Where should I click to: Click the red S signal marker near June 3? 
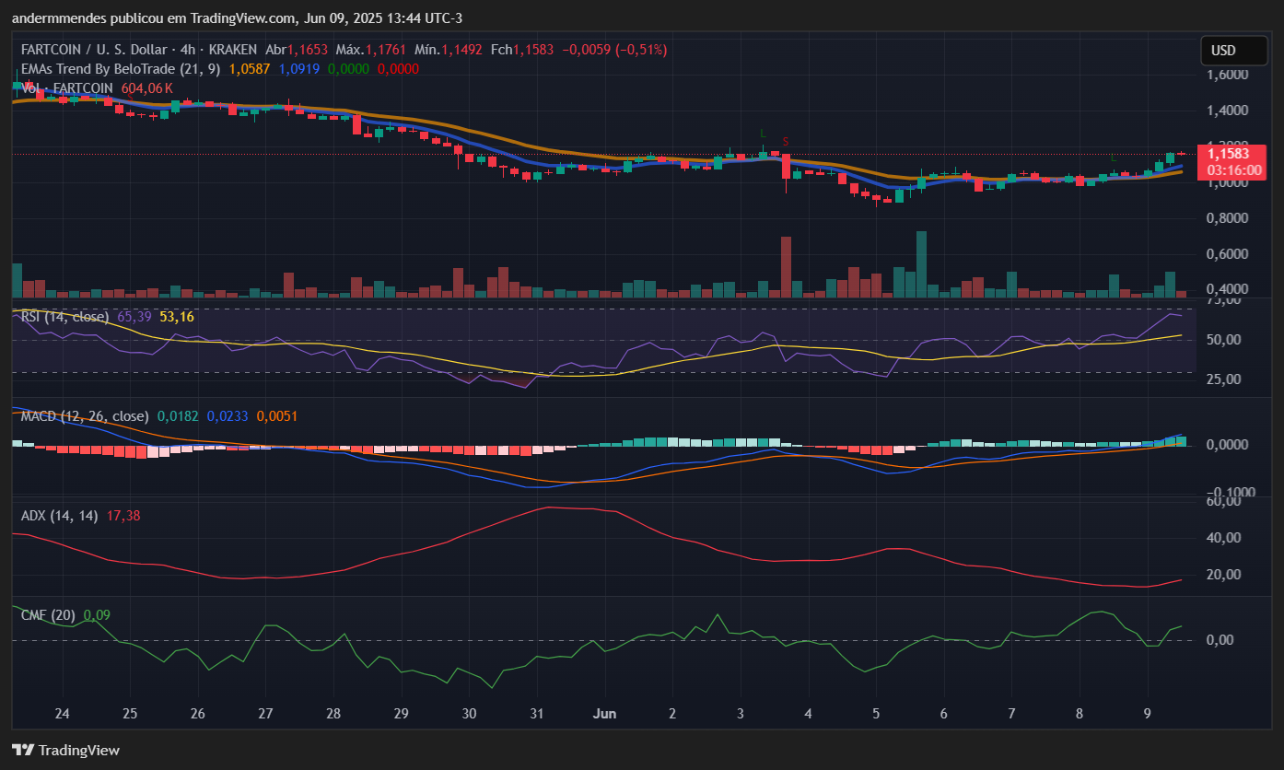pos(786,141)
